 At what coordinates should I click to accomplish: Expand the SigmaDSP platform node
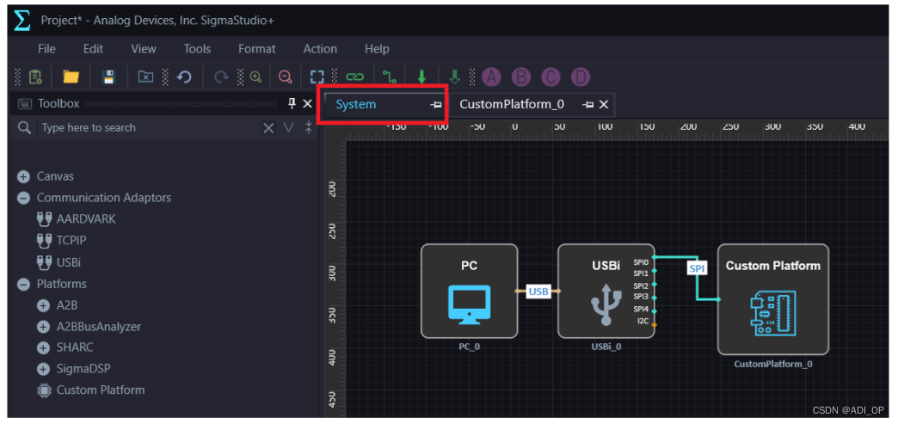click(43, 370)
